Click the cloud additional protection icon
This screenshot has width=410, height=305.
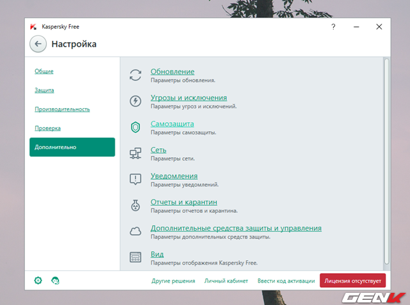tap(135, 231)
